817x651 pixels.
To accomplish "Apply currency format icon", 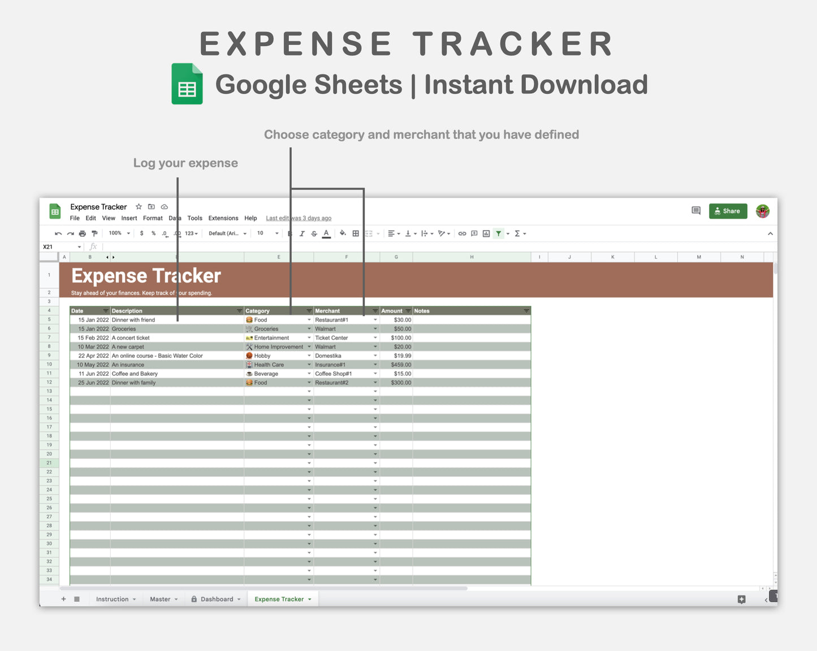I will 141,233.
